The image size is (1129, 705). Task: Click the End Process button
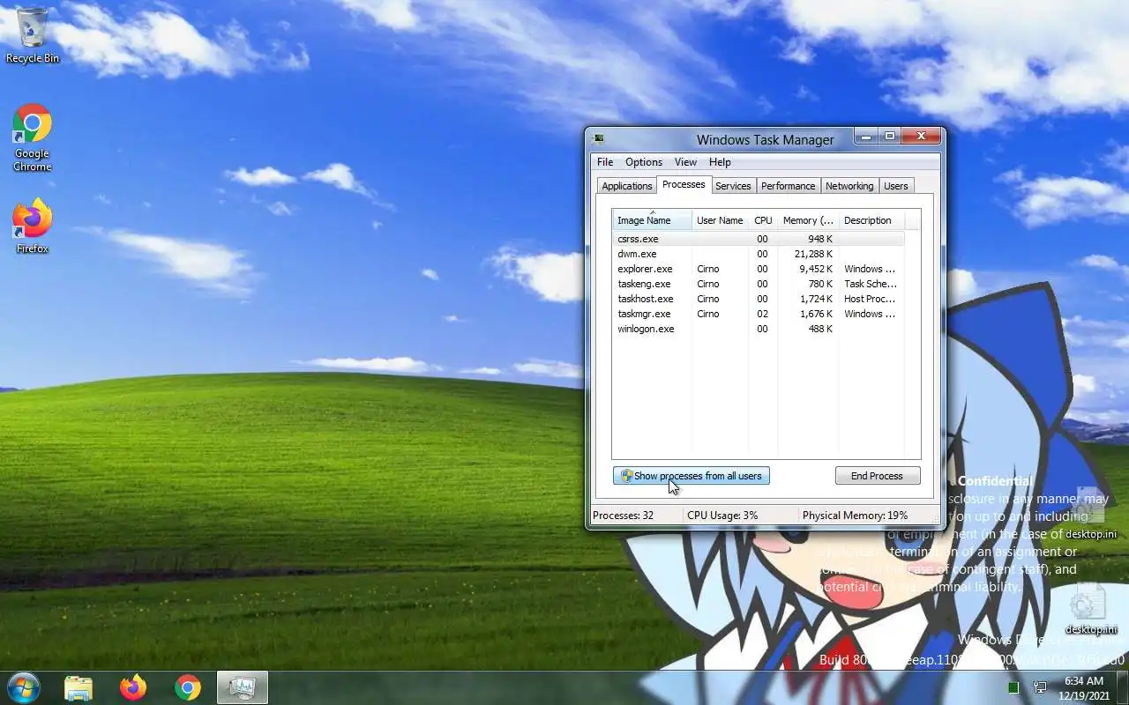[877, 476]
